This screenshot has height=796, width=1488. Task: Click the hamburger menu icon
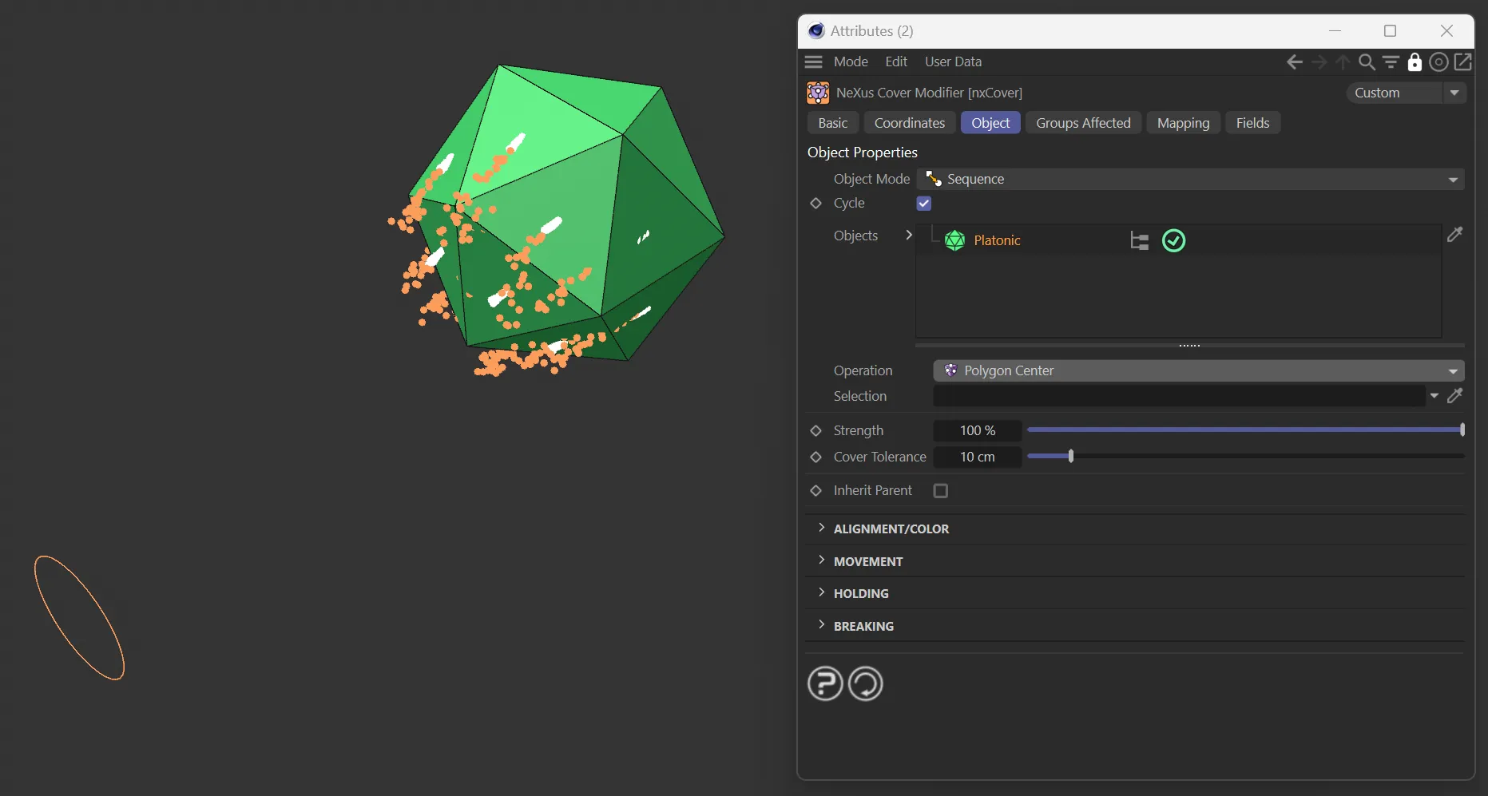[814, 62]
